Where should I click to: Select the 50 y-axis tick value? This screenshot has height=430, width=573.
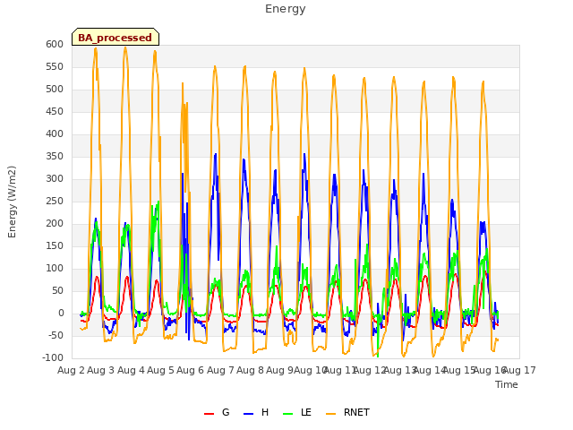point(57,290)
